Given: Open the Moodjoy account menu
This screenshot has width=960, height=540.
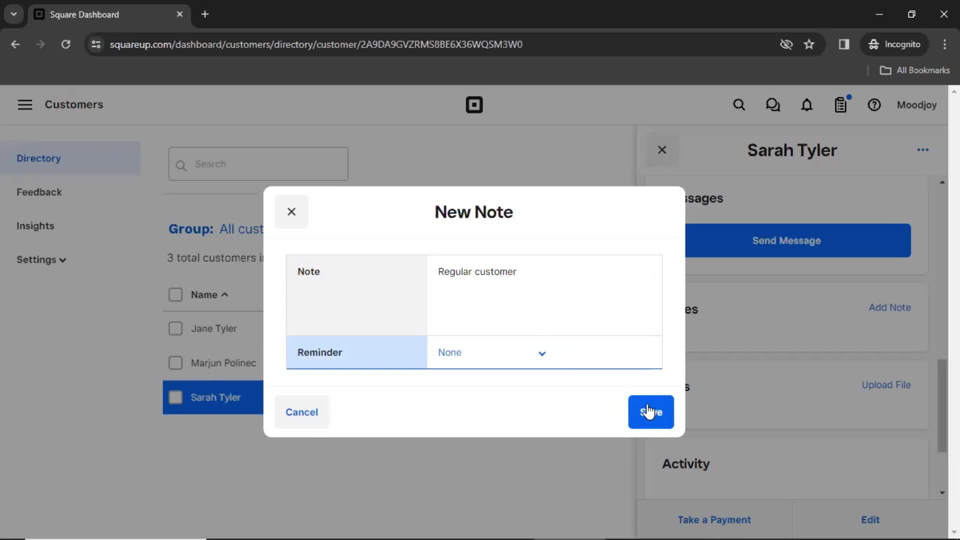Looking at the screenshot, I should pyautogui.click(x=916, y=105).
